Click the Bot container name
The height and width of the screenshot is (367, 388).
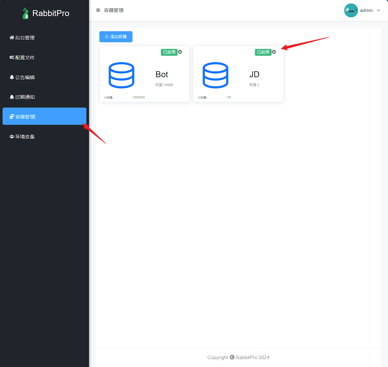click(162, 74)
